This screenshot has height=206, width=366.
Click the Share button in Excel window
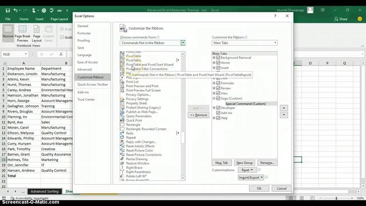click(x=341, y=19)
